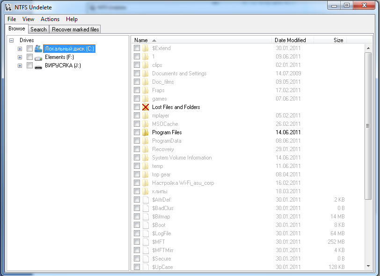
Task: Check the box next to folder 1
Action: point(137,57)
